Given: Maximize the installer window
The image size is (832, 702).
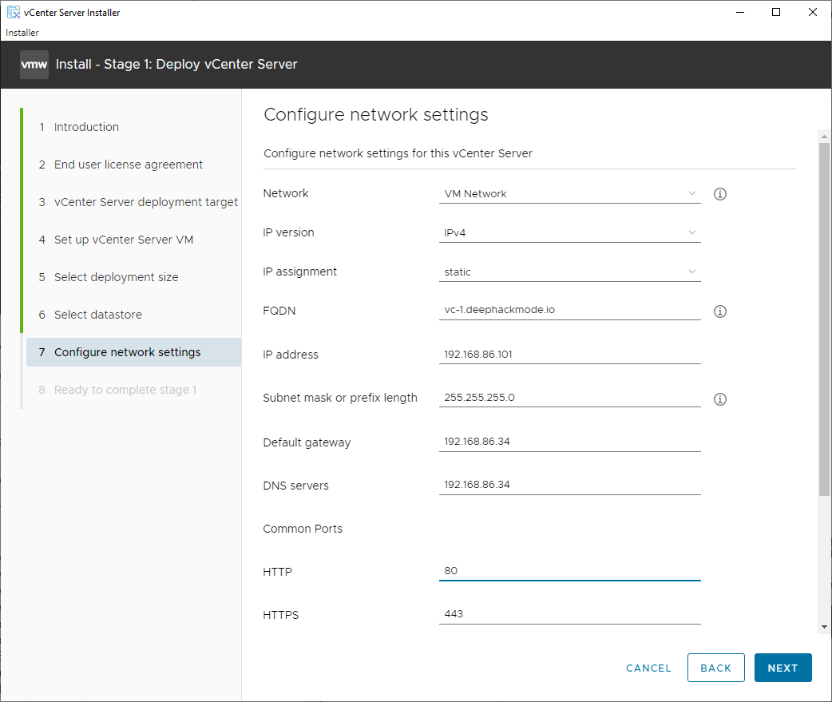Looking at the screenshot, I should click(776, 12).
